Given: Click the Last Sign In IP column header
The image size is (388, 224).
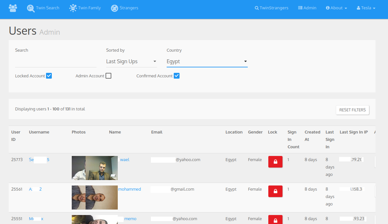Looking at the screenshot, I should click(x=354, y=132).
